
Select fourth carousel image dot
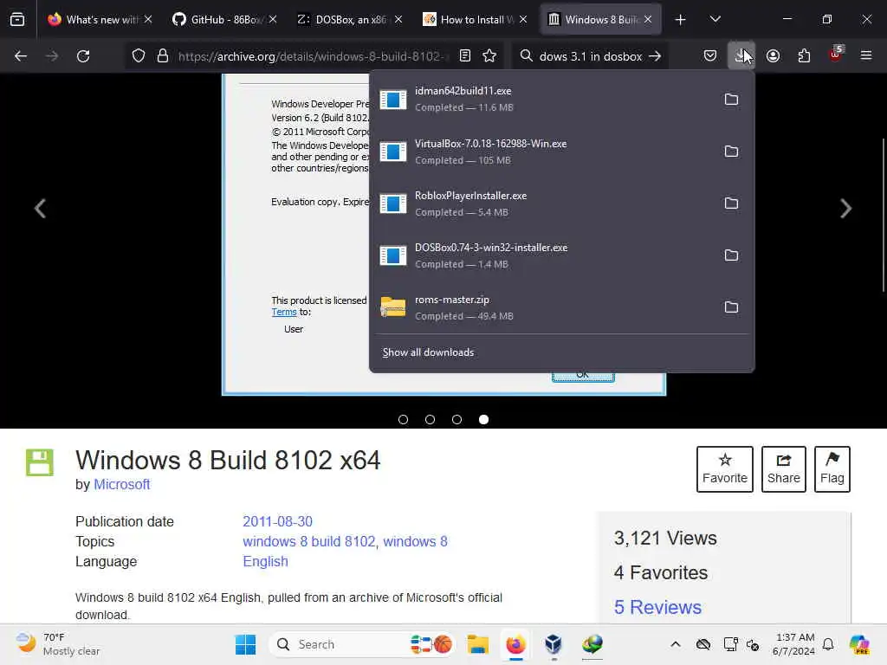point(483,420)
